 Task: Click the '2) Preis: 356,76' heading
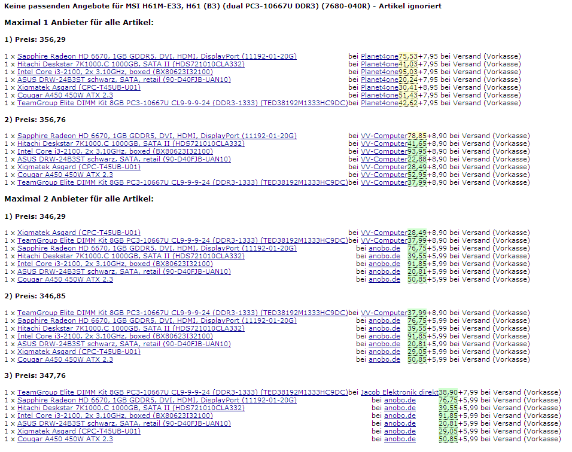pyautogui.click(x=35, y=120)
